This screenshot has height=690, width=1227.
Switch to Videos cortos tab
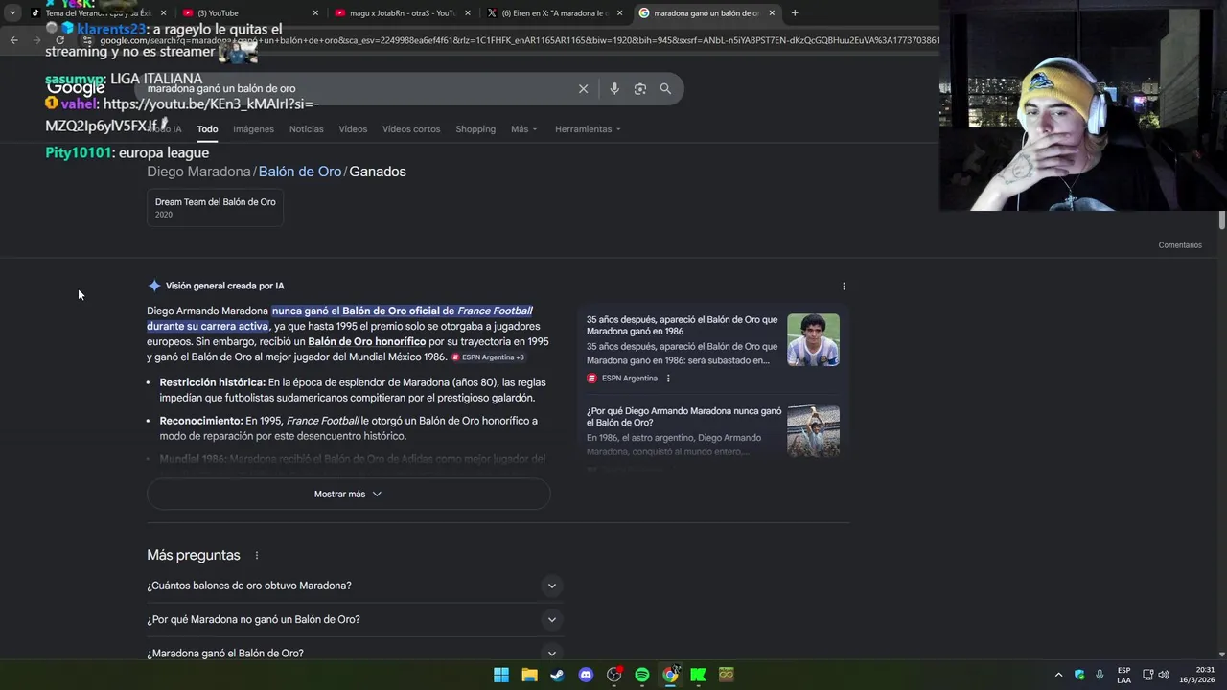(x=411, y=129)
